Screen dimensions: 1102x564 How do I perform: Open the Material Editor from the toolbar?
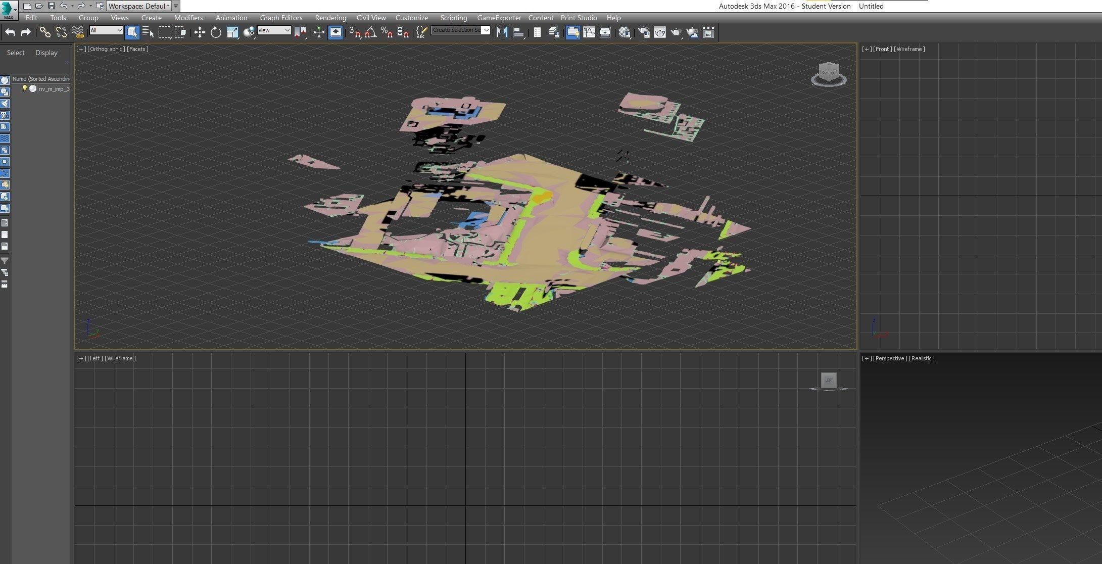coord(625,32)
